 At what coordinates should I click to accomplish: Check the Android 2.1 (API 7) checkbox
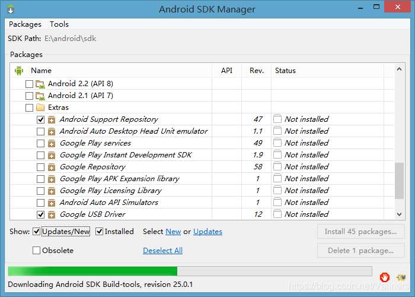(29, 96)
